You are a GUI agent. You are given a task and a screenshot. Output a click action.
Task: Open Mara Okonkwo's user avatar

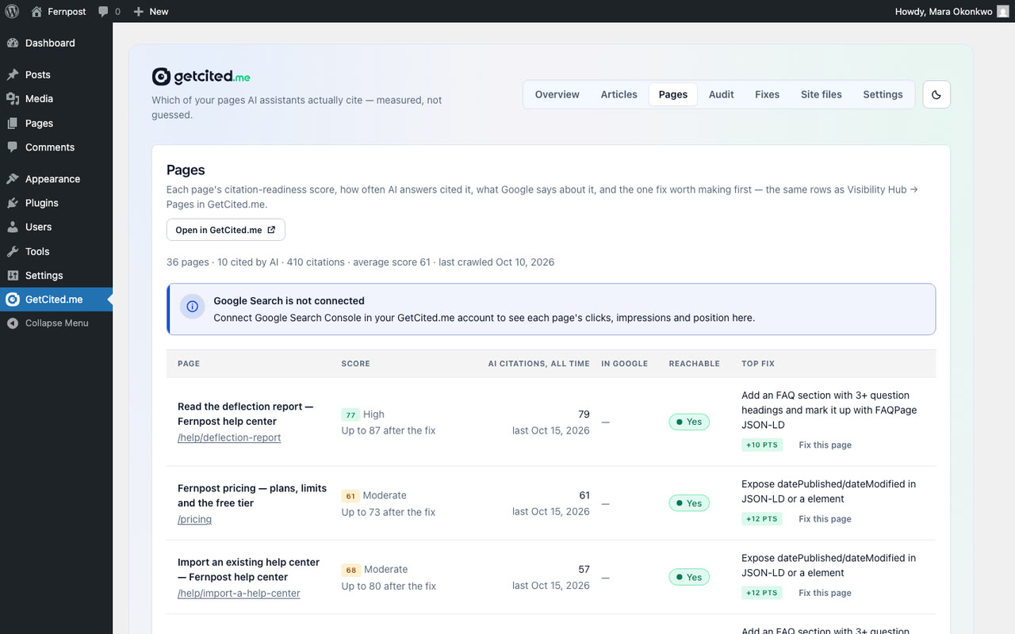[1003, 11]
